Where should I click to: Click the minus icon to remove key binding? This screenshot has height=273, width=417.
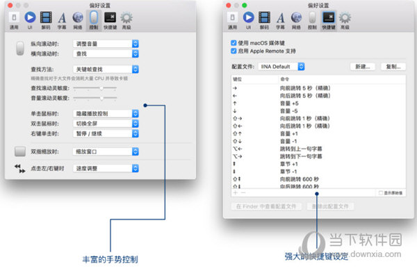click(x=243, y=192)
